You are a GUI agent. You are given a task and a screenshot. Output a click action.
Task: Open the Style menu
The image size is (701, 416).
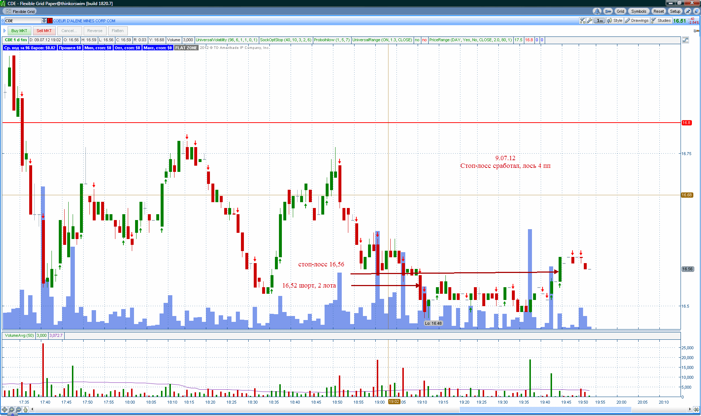click(615, 21)
